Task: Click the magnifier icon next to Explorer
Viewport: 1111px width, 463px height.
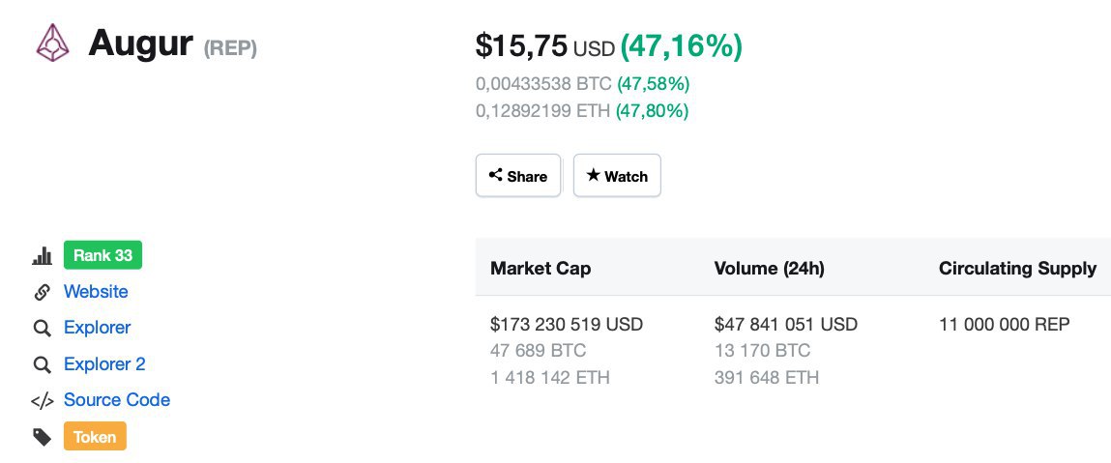Action: pyautogui.click(x=42, y=328)
